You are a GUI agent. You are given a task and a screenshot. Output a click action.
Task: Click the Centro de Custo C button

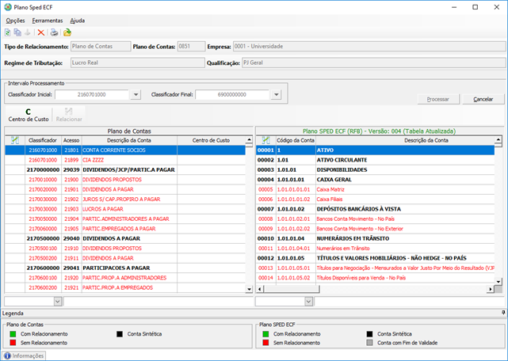tap(29, 115)
